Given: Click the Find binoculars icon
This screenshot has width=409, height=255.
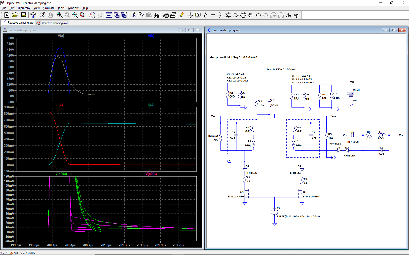Looking at the screenshot, I should click(156, 15).
